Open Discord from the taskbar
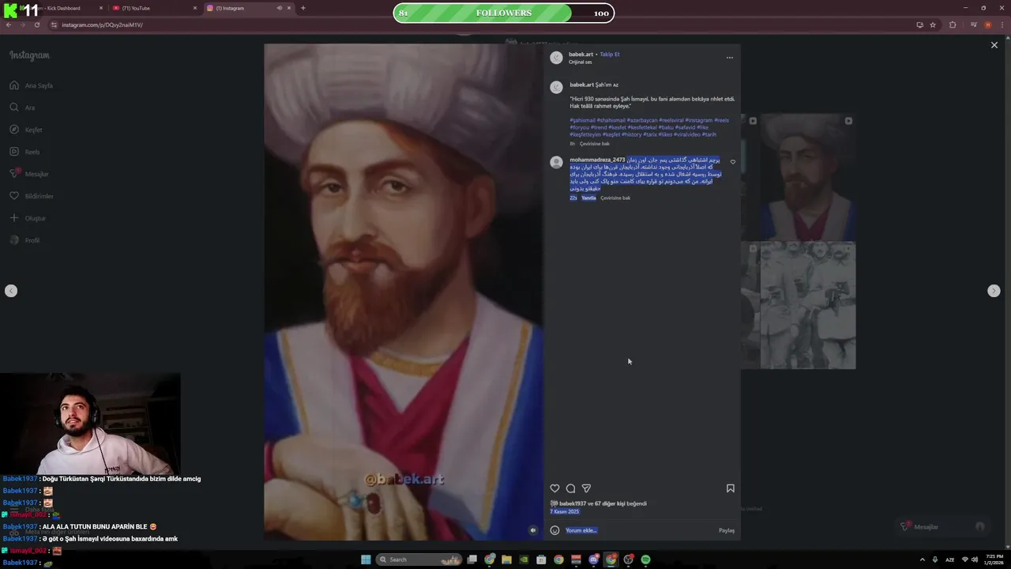 pos(593,560)
